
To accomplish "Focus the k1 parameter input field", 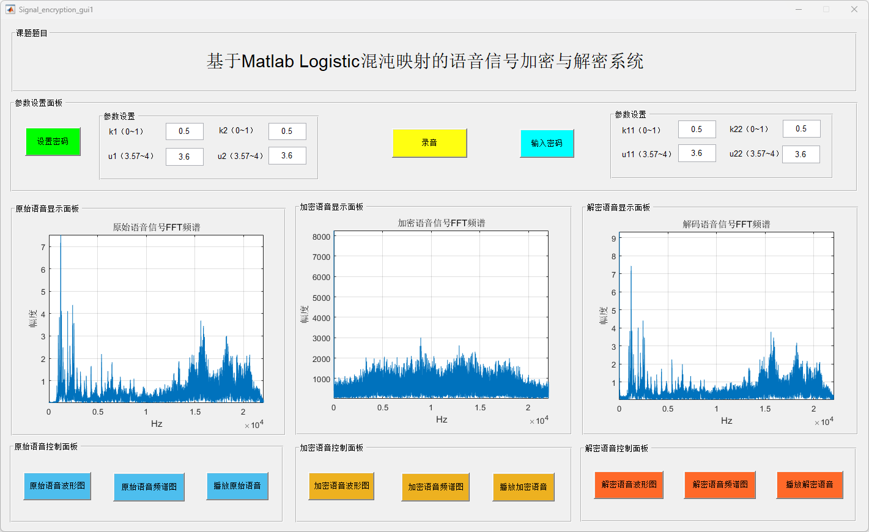I will 185,131.
